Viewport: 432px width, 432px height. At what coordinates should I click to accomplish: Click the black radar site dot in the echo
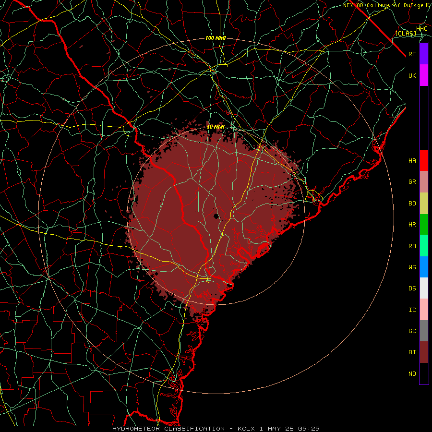216,216
